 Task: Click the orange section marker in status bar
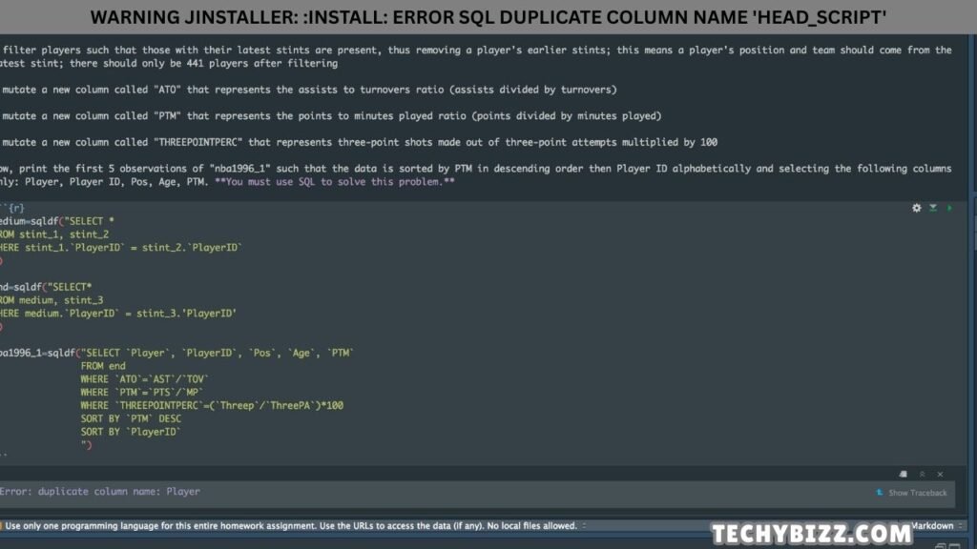[3, 525]
